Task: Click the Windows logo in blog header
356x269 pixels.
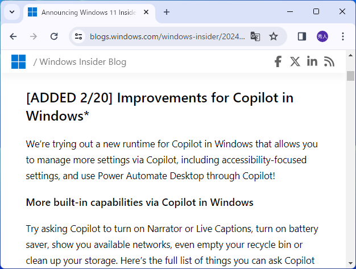Action: click(19, 61)
